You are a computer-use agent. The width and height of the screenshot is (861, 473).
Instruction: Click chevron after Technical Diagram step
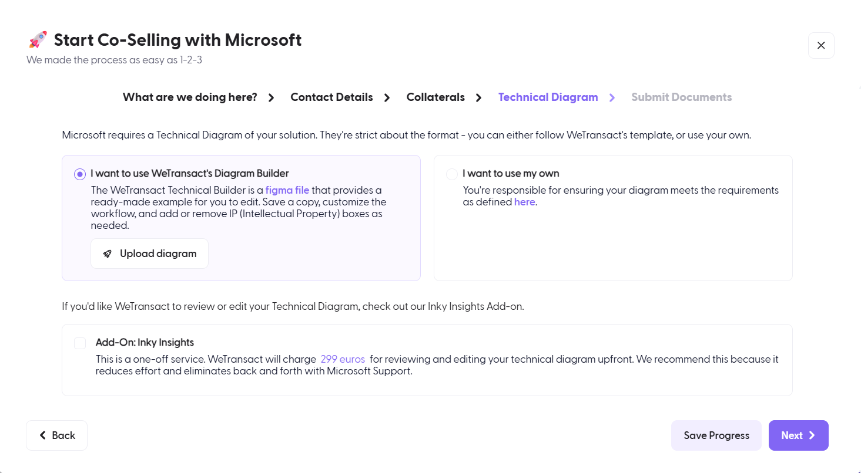point(612,98)
